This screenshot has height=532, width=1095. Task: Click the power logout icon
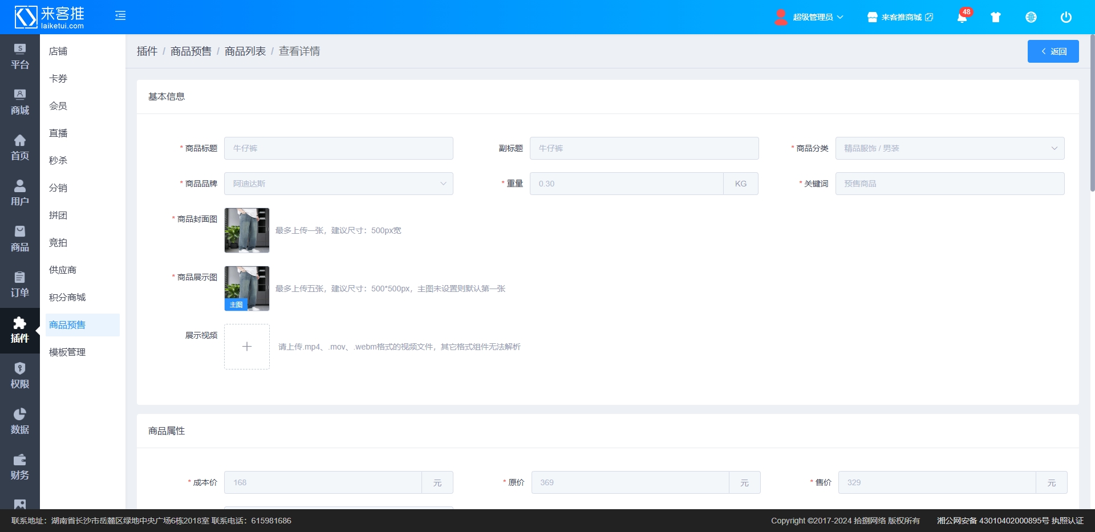[x=1065, y=17]
